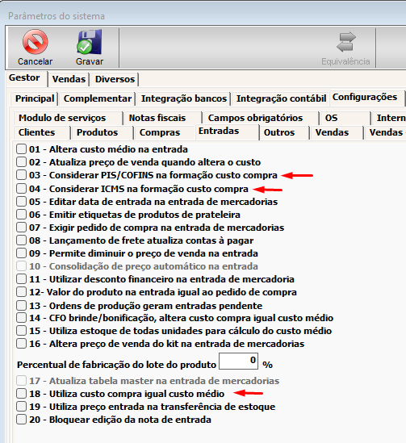Switch to Integração contábil tab
Screen dimensions: 406x443
coord(281,98)
